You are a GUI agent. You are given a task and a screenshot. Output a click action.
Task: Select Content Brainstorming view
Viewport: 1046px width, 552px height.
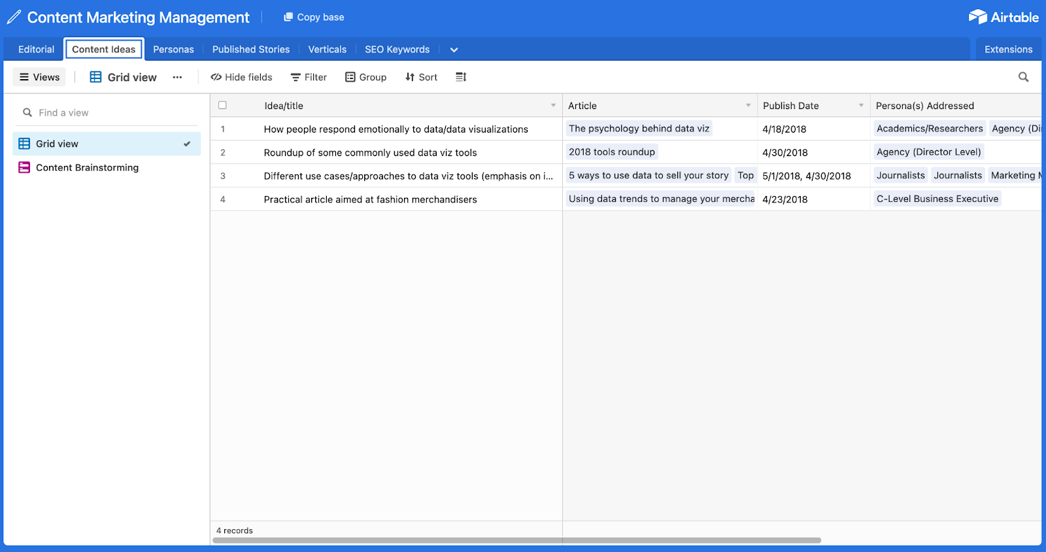coord(107,167)
